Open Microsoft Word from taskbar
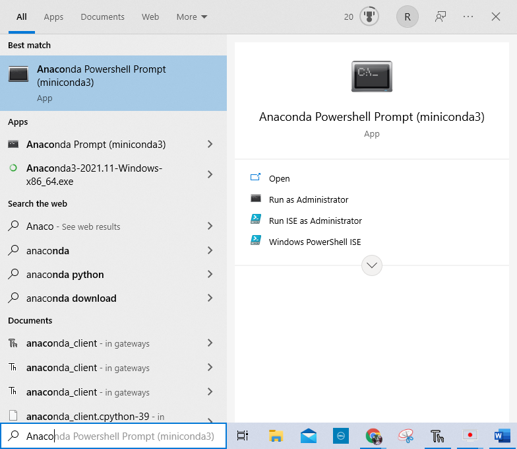This screenshot has width=517, height=449. 502,436
